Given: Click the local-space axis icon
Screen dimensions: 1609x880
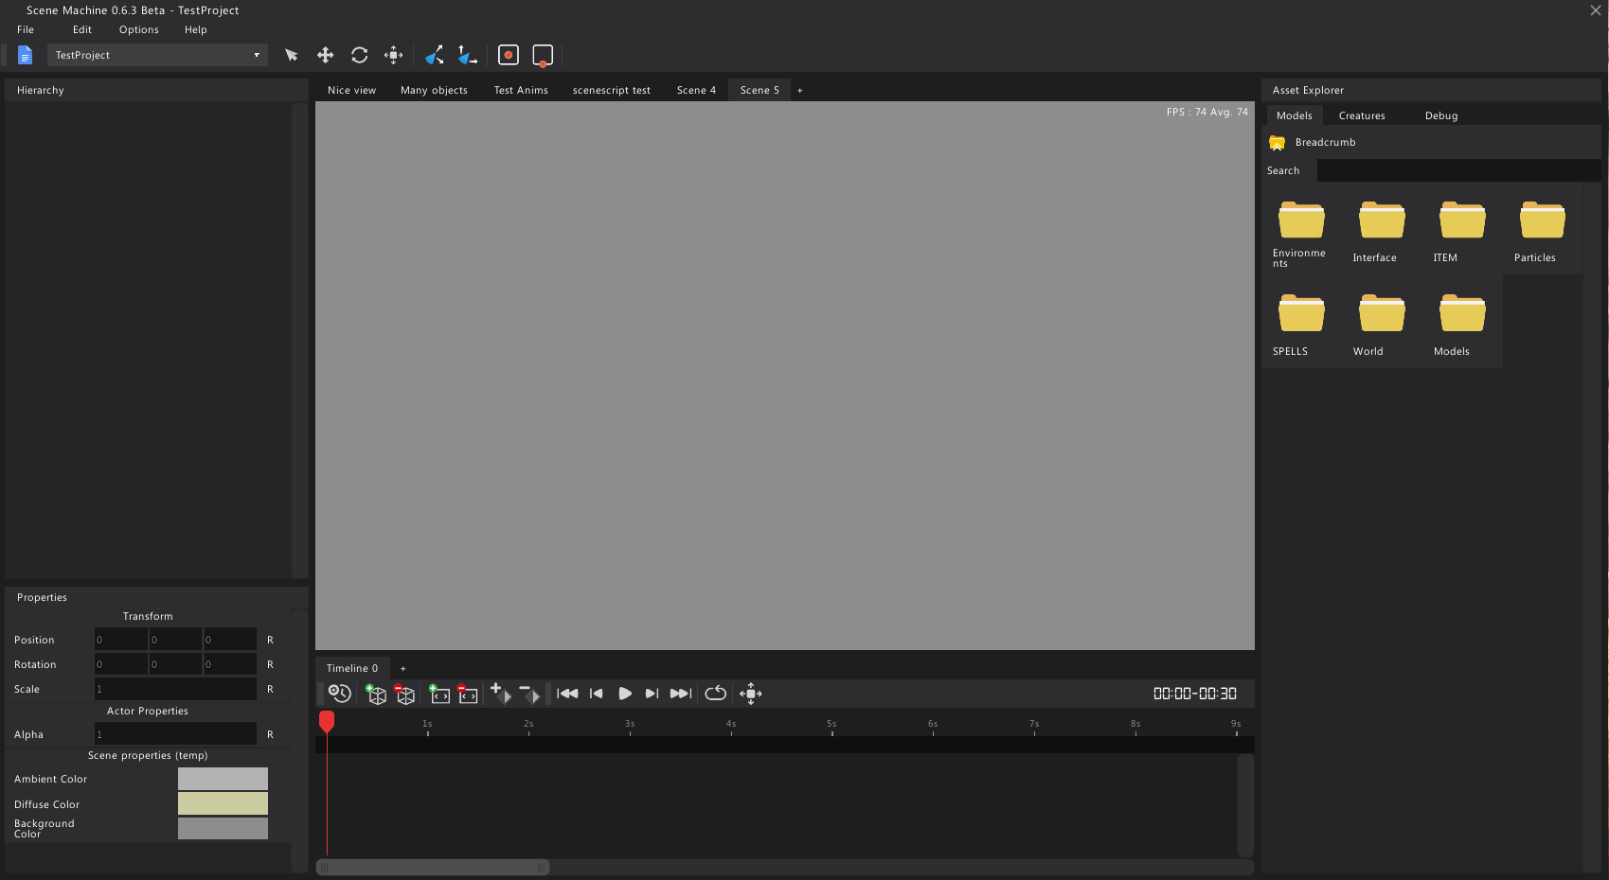Looking at the screenshot, I should click(434, 55).
